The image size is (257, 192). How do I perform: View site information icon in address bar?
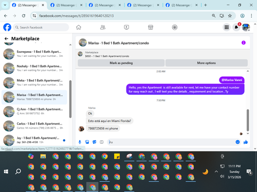(x=34, y=16)
